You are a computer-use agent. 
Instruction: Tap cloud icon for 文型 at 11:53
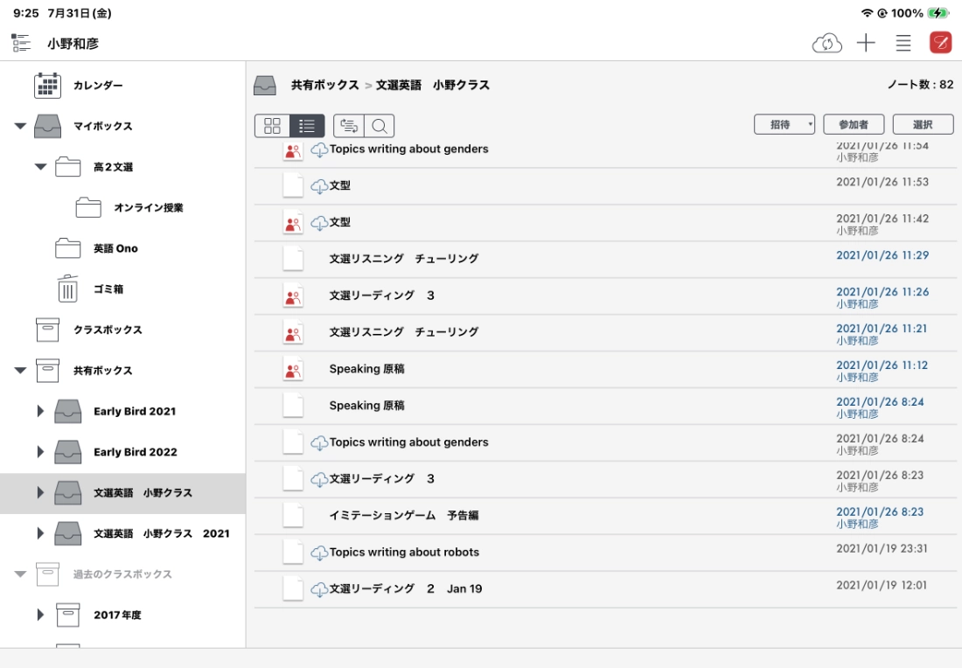tap(319, 186)
